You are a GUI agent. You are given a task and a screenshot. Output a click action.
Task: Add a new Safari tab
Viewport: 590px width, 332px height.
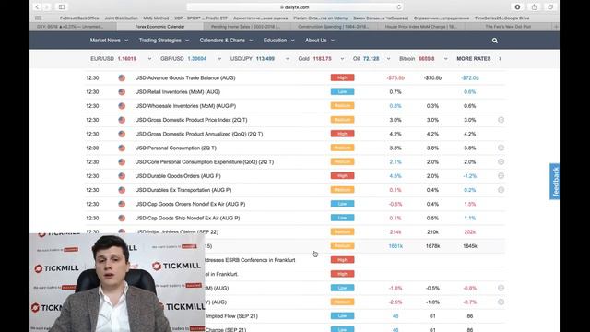coord(556,27)
